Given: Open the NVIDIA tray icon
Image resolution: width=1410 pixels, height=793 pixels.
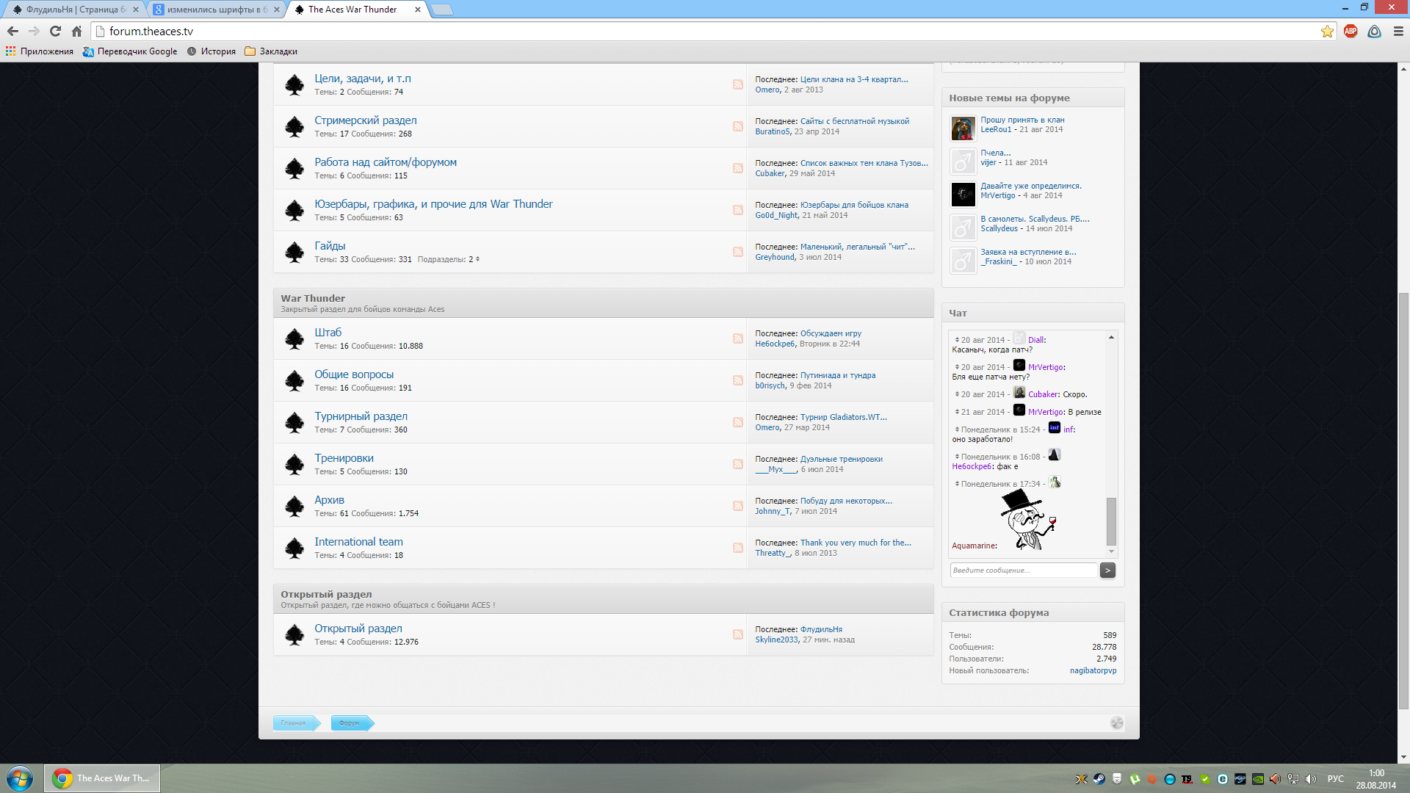Looking at the screenshot, I should pos(1258,779).
